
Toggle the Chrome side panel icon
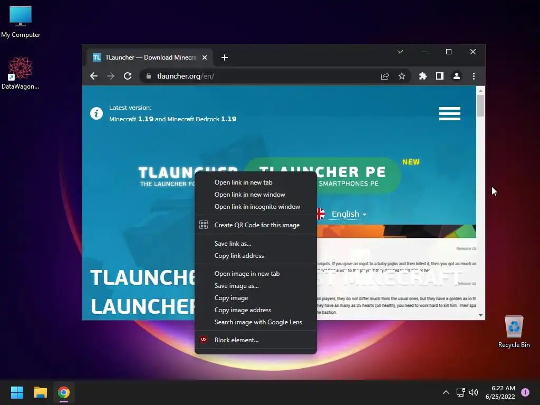tap(440, 76)
